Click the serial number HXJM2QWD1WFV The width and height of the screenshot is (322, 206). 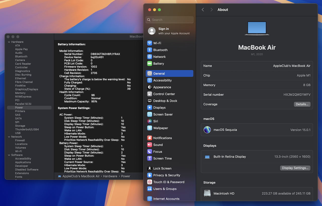(297, 95)
